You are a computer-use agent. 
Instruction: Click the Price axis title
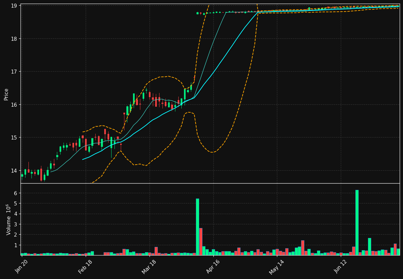(6, 94)
